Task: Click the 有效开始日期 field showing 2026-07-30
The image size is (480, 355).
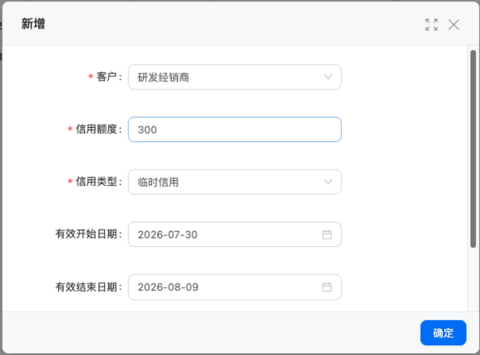Action: point(235,235)
